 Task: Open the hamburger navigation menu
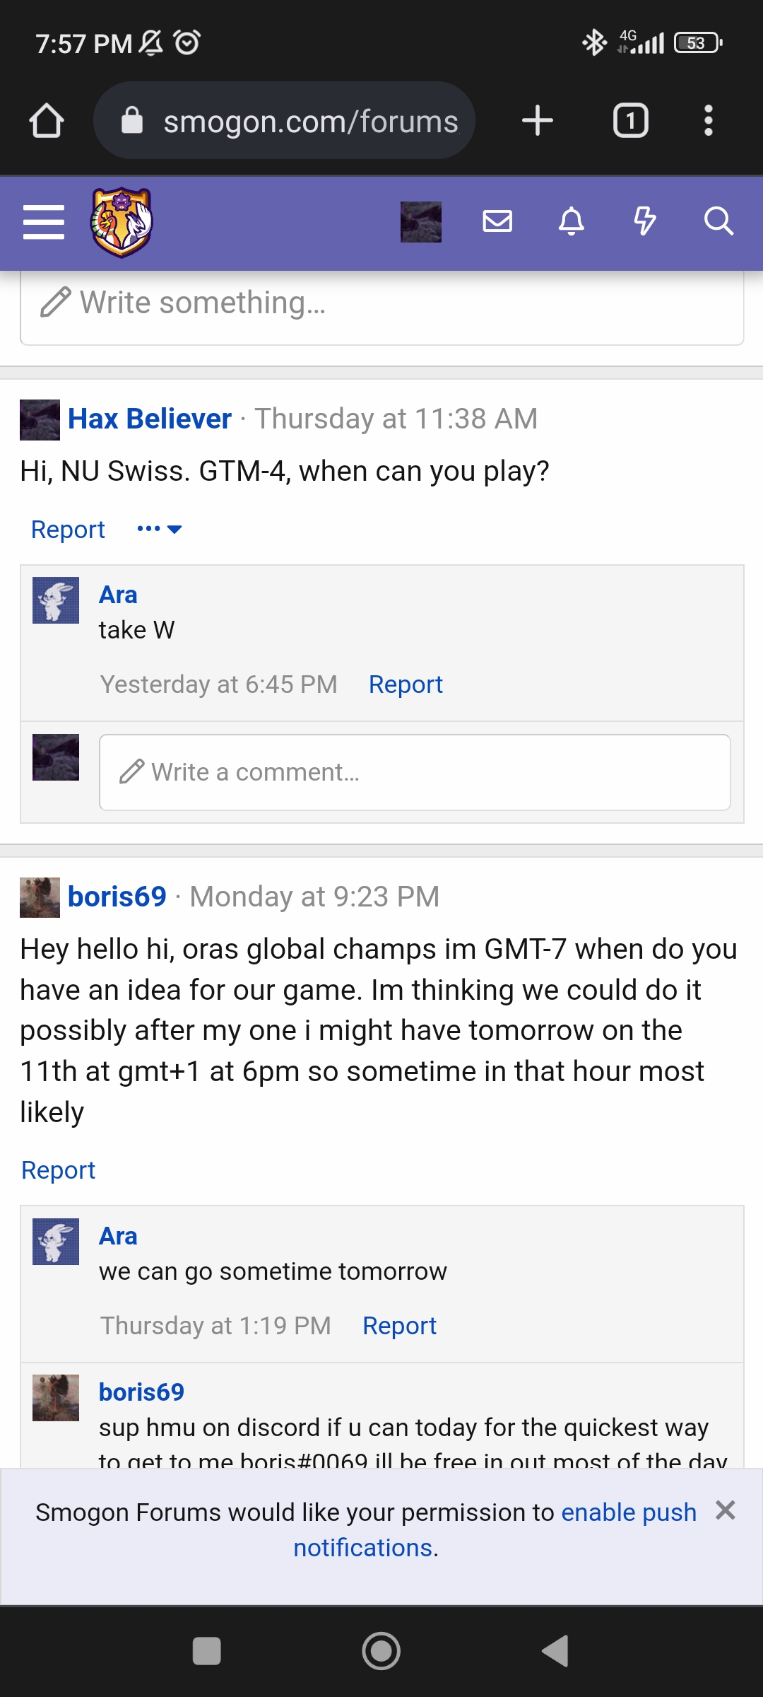44,222
